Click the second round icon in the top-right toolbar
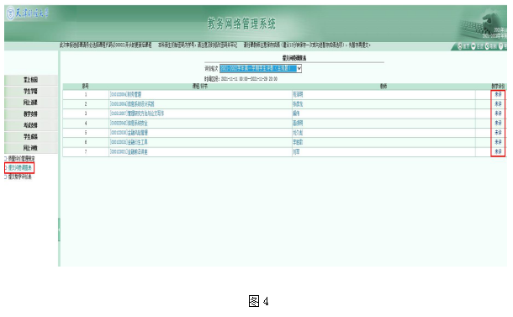Viewport: 513px width, 317px height. (x=473, y=46)
